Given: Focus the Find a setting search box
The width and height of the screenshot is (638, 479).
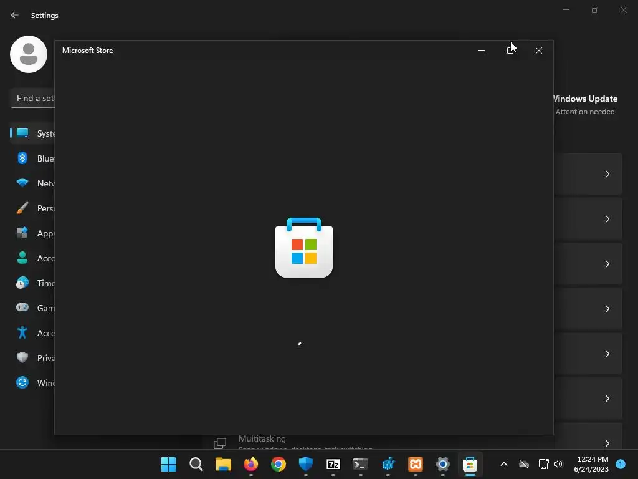Looking at the screenshot, I should [32, 98].
